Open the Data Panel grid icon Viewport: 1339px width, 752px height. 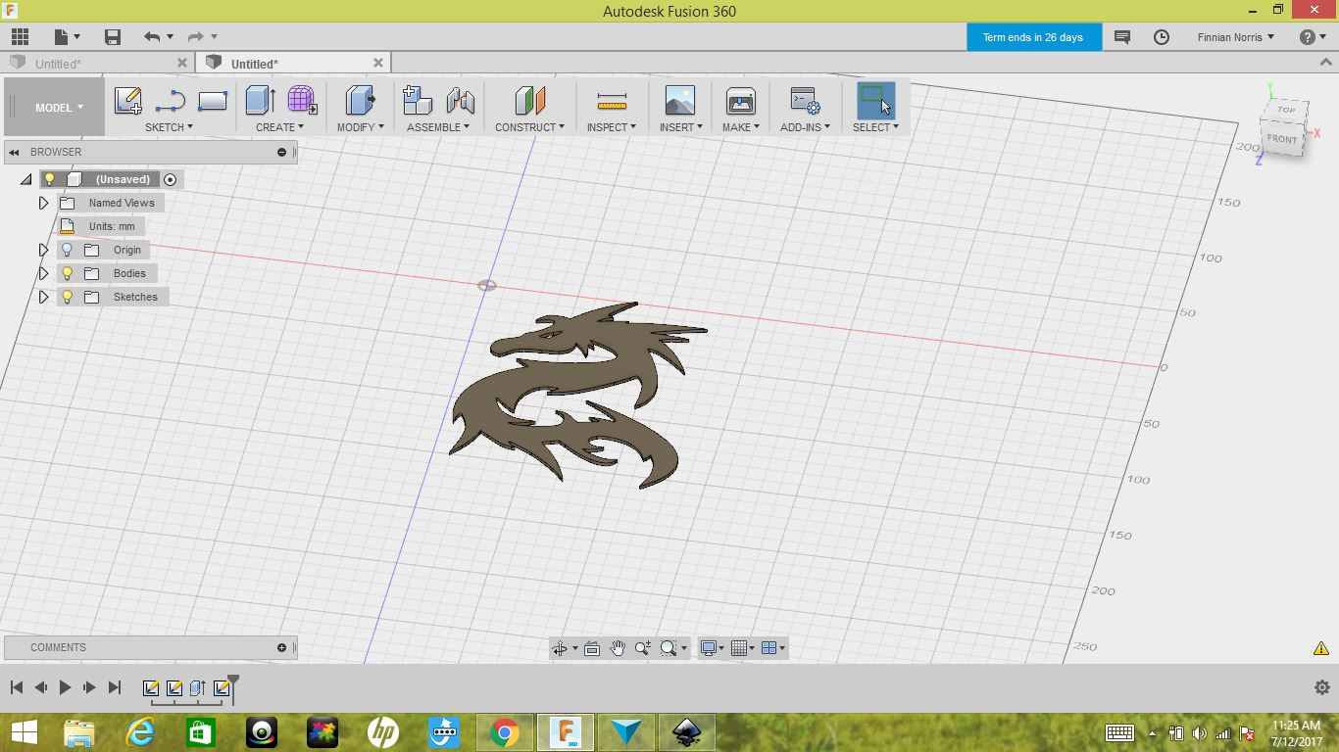click(20, 37)
